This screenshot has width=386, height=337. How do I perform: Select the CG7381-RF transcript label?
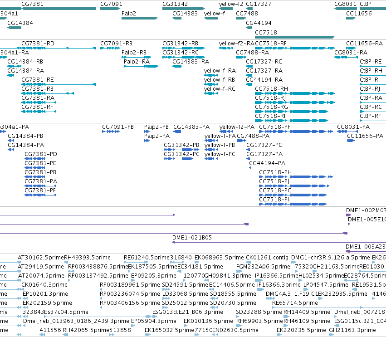[x=37, y=107]
